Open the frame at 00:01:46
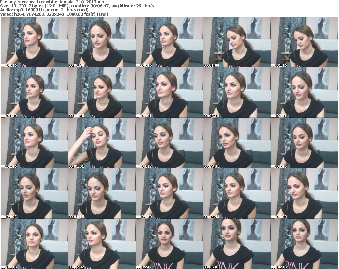Image resolution: width=339 pixels, height=269 pixels. click(x=102, y=93)
